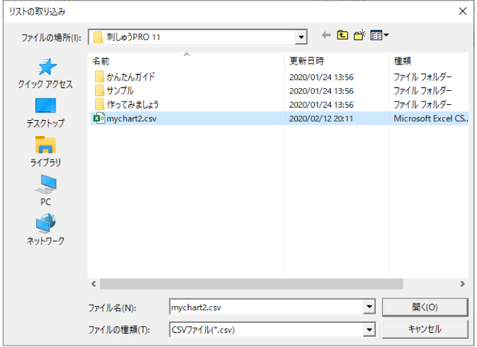The image size is (477, 347).
Task: Expand the ファイルの種類 dropdown arrow
Action: point(369,330)
